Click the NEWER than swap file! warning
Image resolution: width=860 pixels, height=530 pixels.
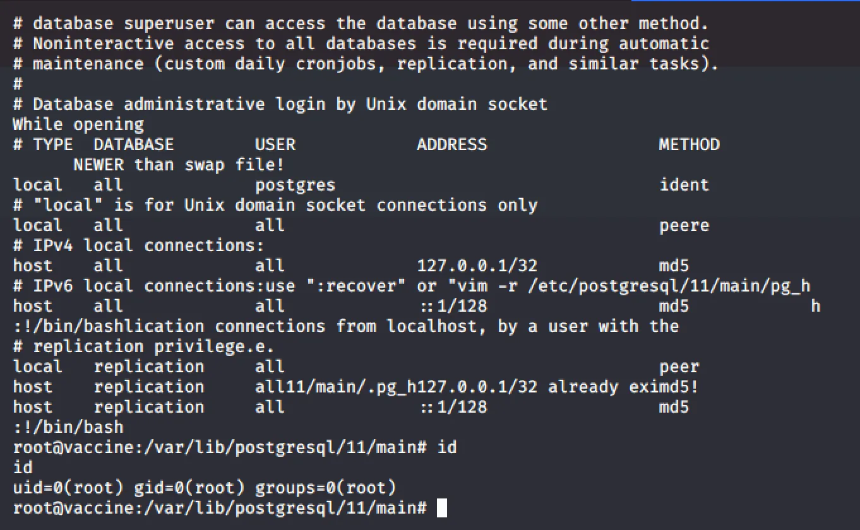179,165
